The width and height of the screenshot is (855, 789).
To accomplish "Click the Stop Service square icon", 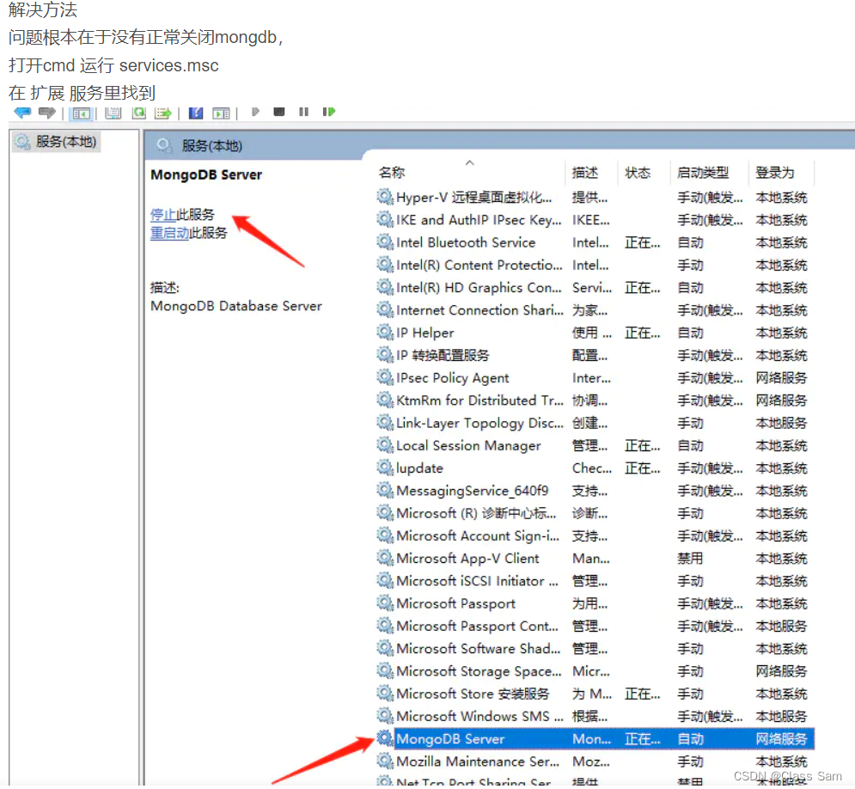I will tap(279, 112).
